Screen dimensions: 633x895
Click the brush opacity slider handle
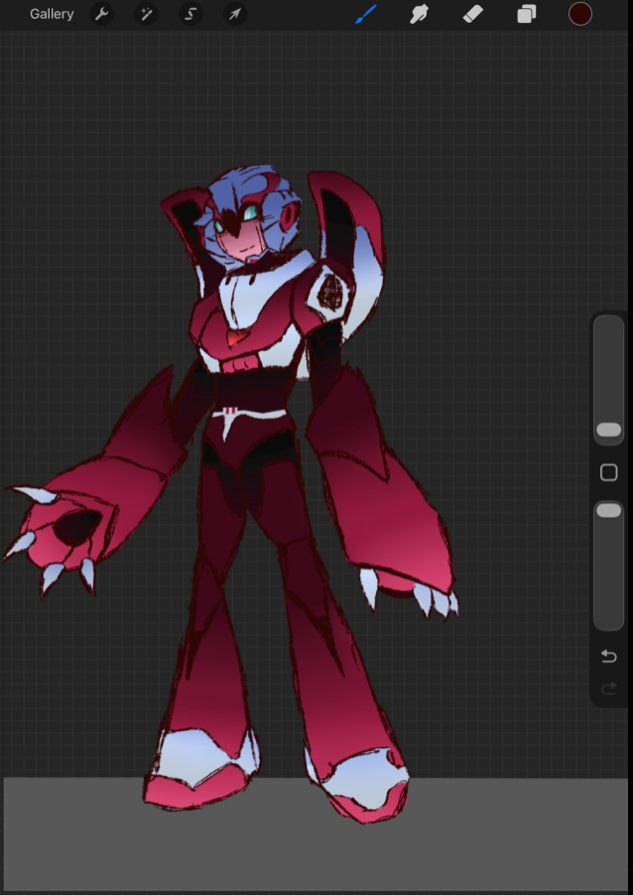click(608, 510)
